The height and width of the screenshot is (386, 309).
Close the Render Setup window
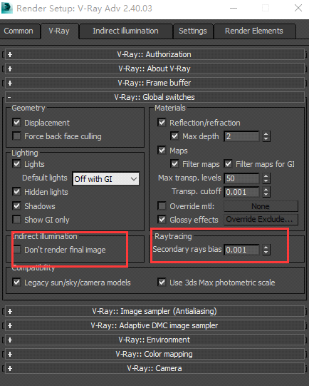click(298, 8)
